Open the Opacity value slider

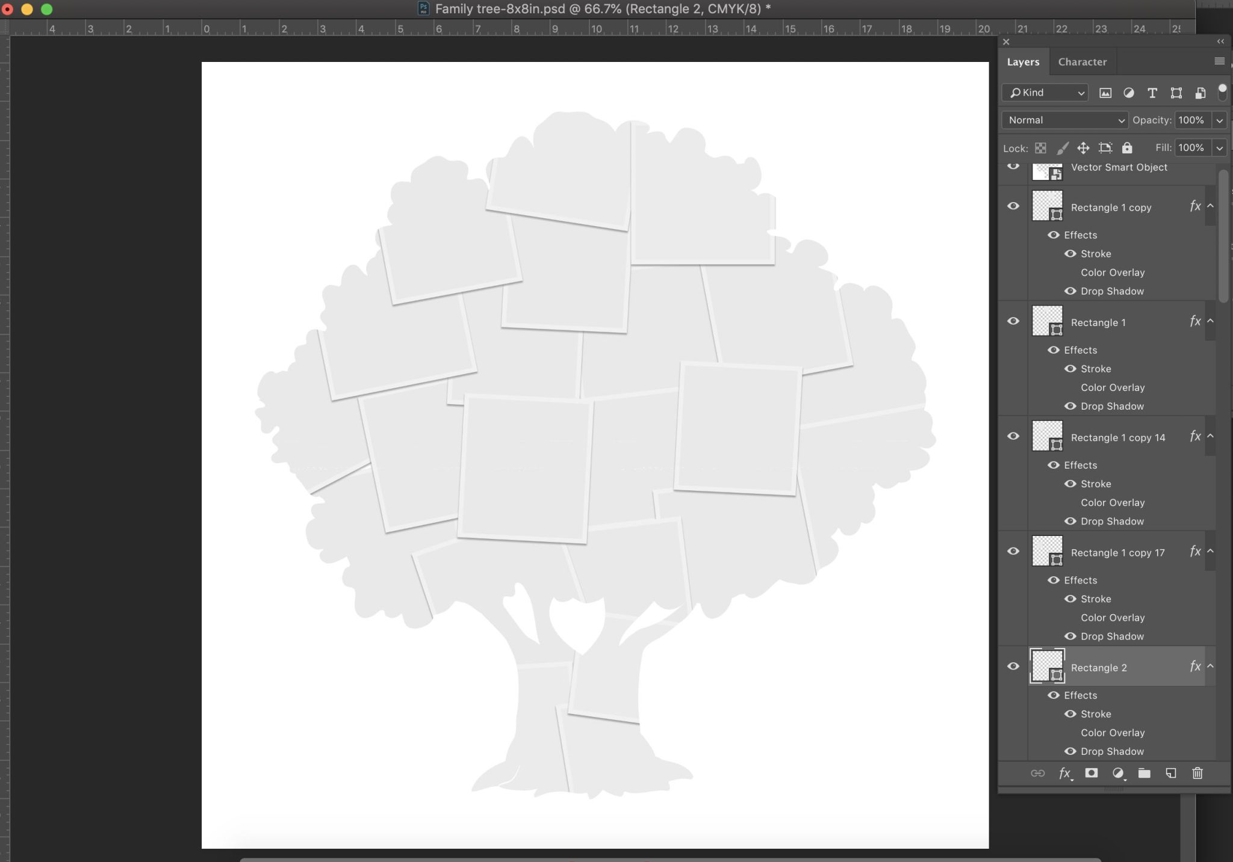point(1220,120)
